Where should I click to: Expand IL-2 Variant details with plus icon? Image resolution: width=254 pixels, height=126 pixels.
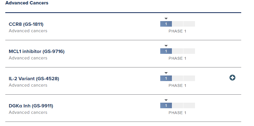tap(232, 78)
